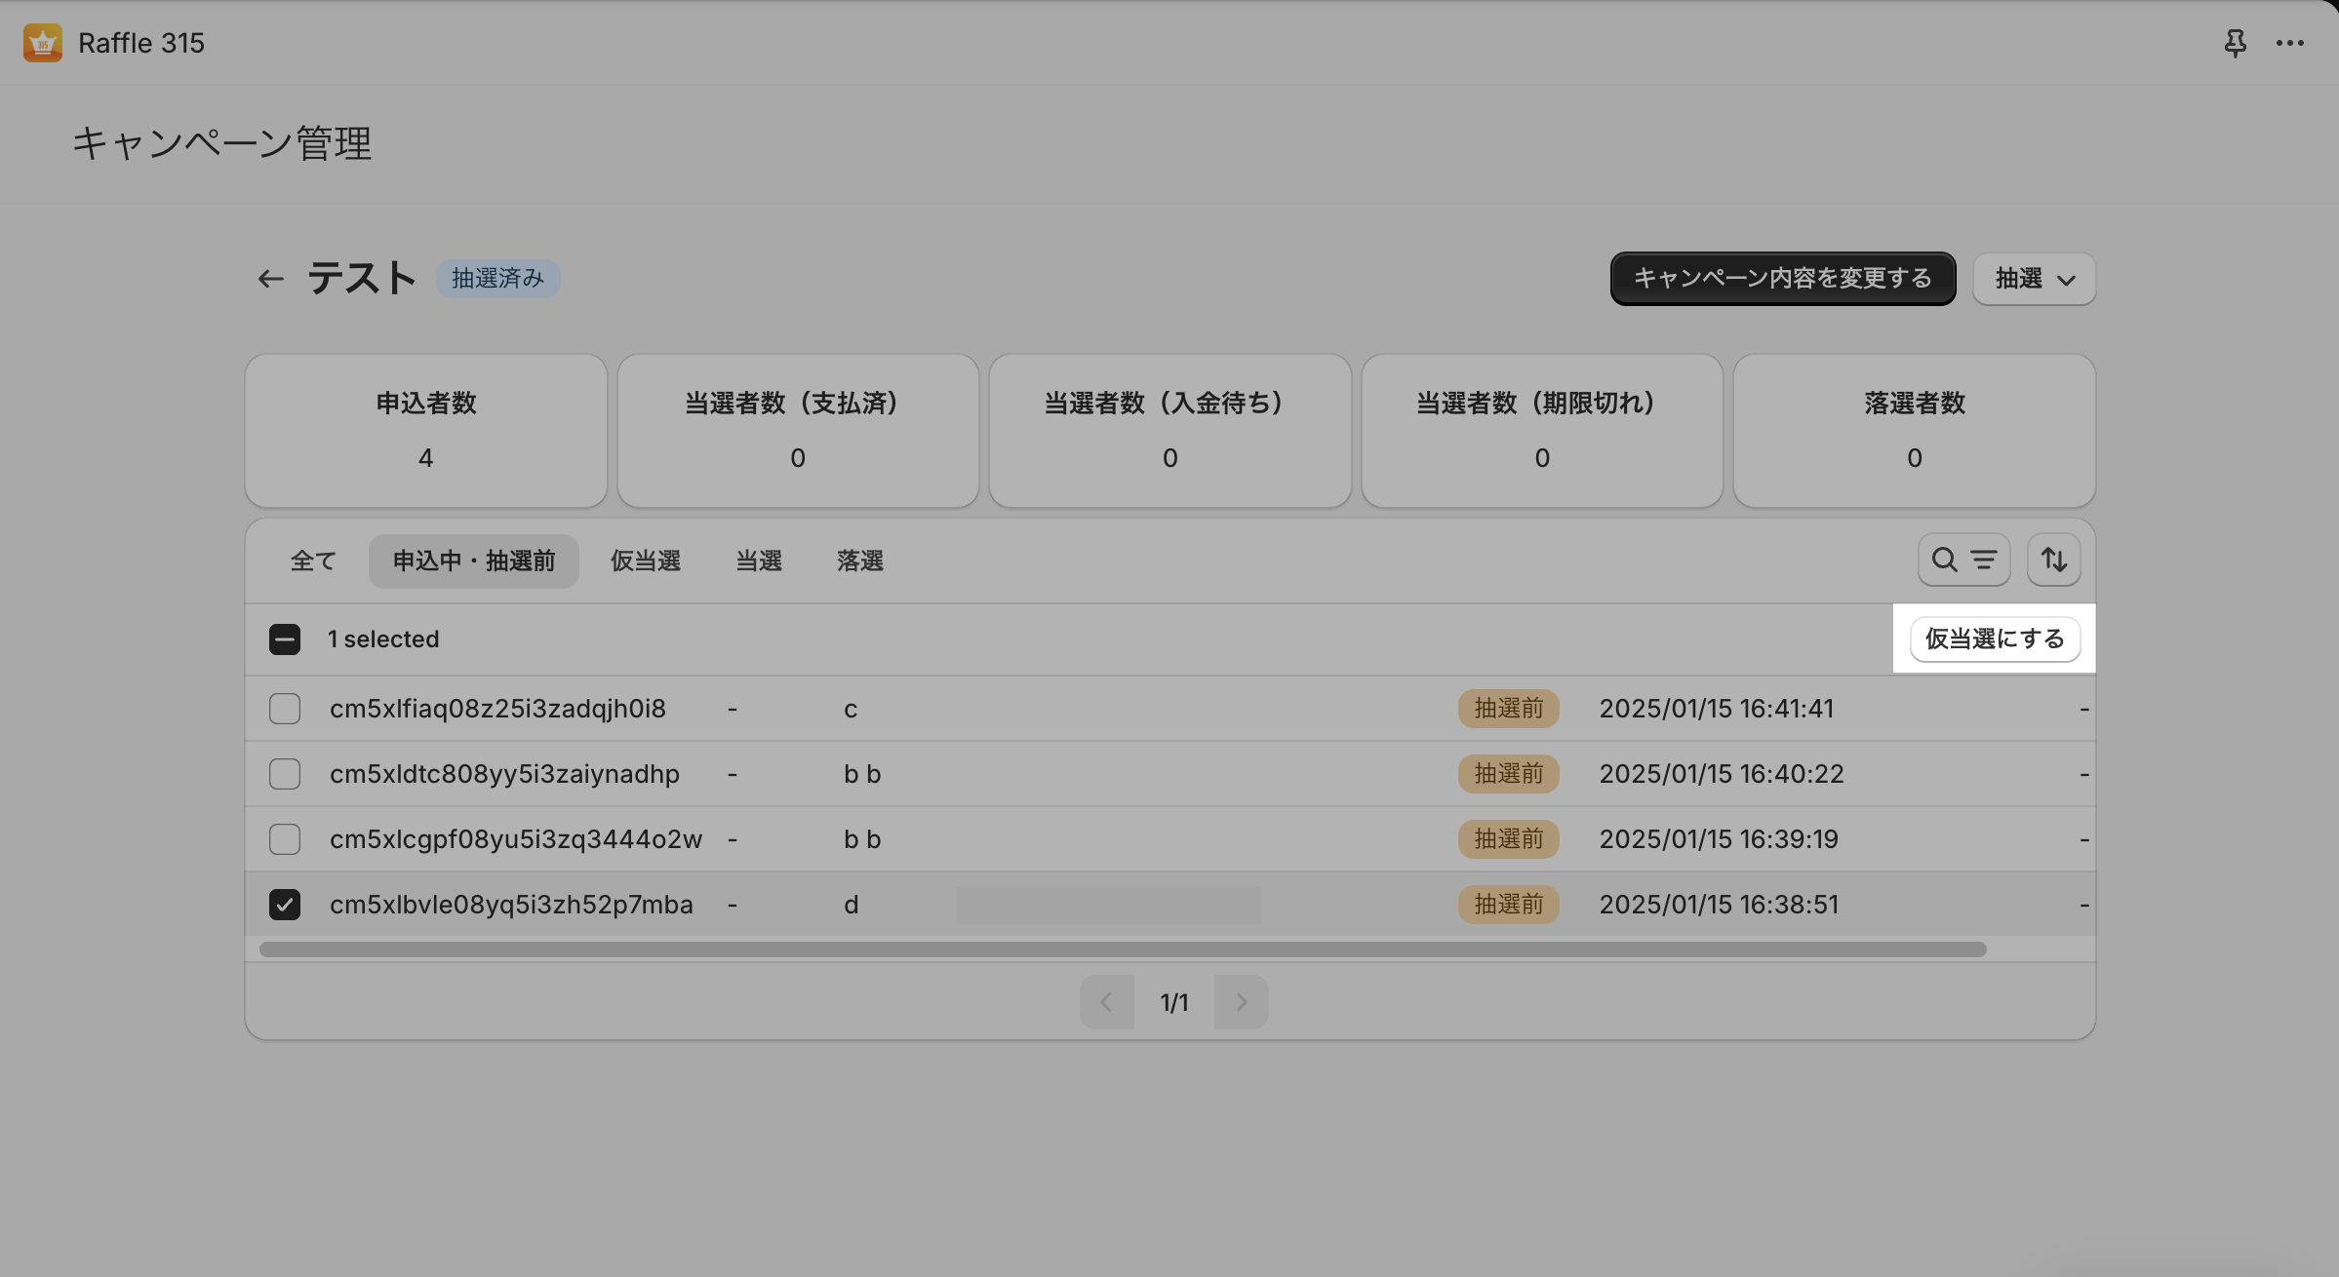Click the table's horizontal scrollbar
2339x1277 pixels.
1122,949
